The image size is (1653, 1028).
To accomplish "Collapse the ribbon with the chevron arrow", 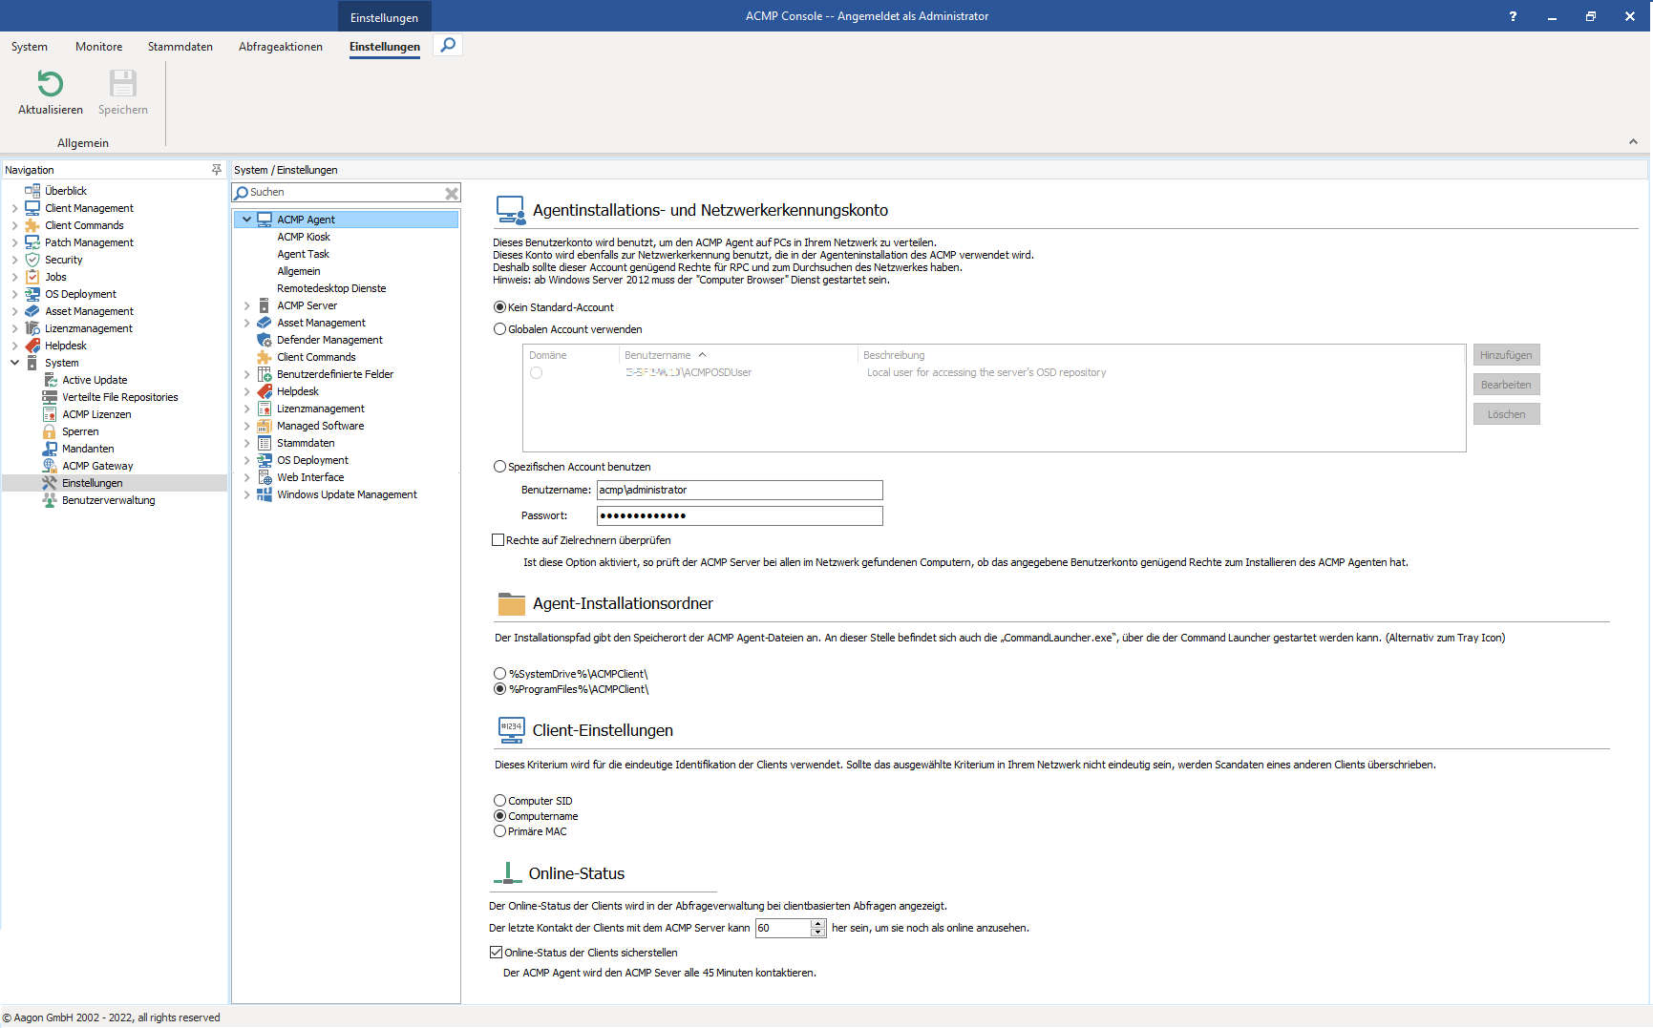I will click(x=1633, y=141).
